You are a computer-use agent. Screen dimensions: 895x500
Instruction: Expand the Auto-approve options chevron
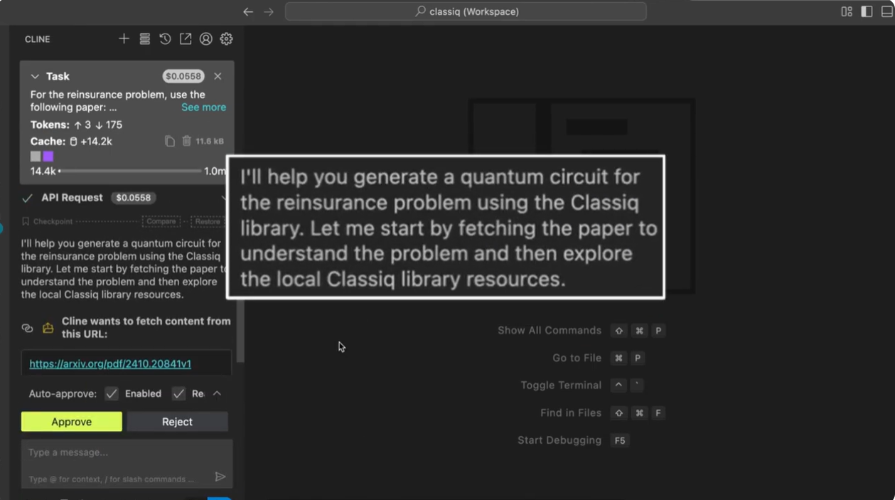218,393
